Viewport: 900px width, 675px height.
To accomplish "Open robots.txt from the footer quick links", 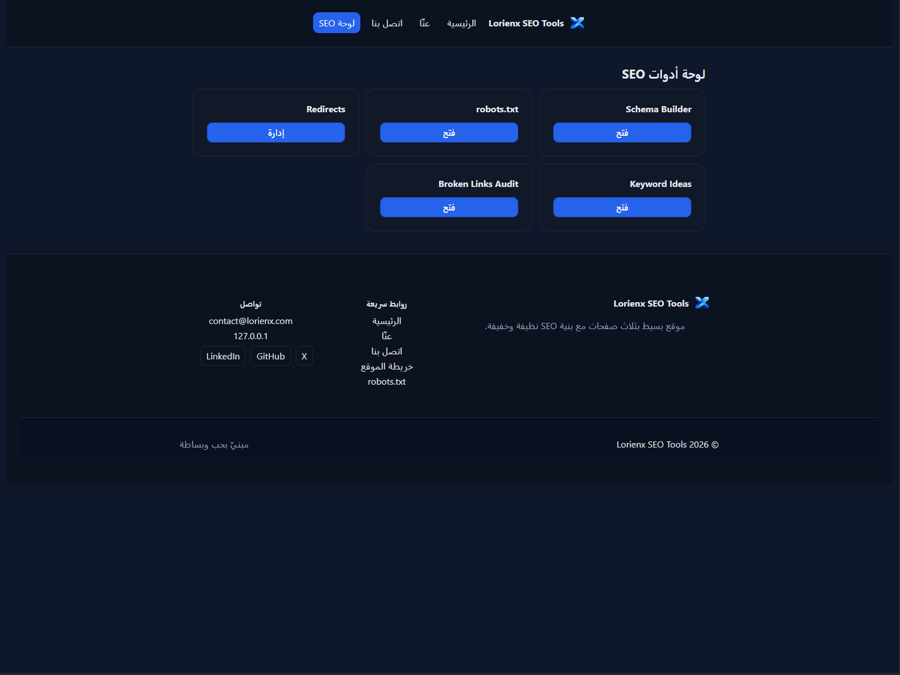I will (386, 381).
